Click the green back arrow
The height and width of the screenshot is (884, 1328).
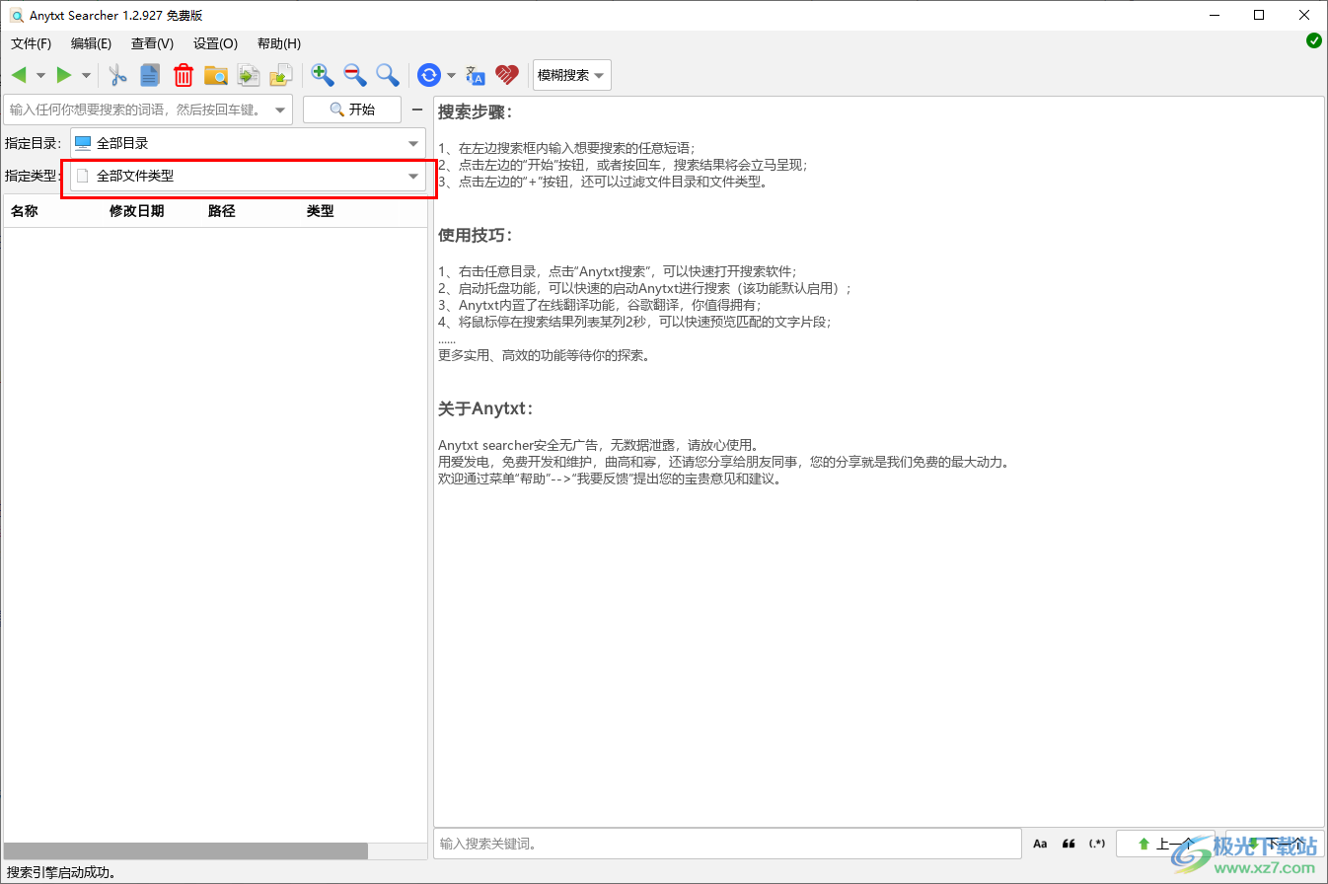click(x=19, y=75)
